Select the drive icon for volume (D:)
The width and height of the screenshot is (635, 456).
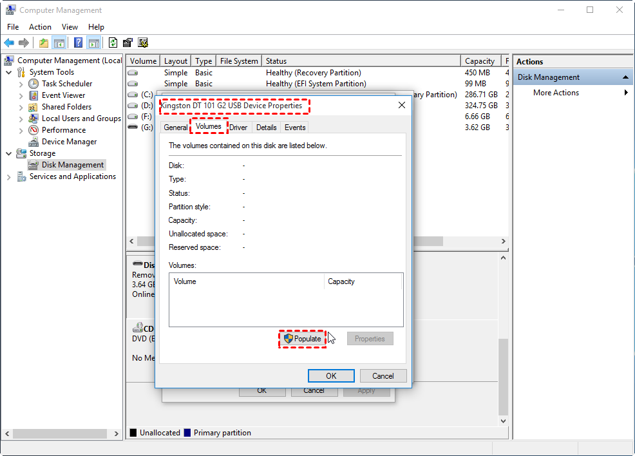coord(133,106)
